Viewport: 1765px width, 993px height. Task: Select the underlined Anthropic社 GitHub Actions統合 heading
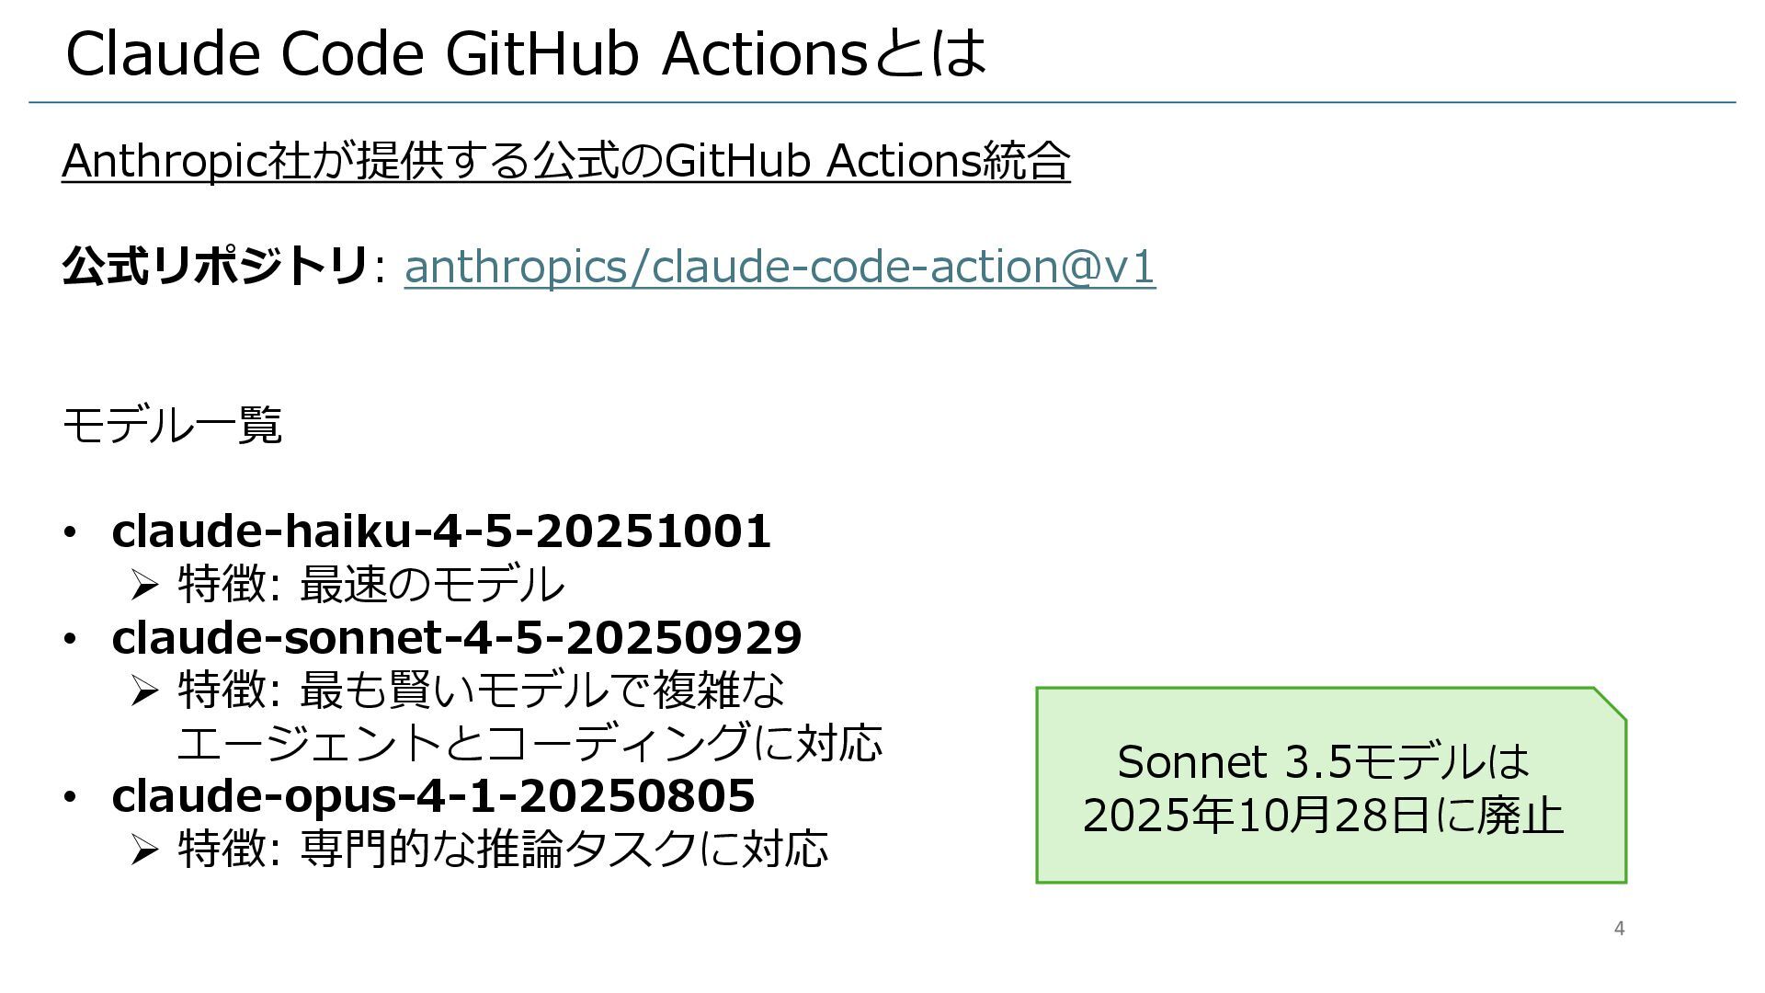[565, 161]
